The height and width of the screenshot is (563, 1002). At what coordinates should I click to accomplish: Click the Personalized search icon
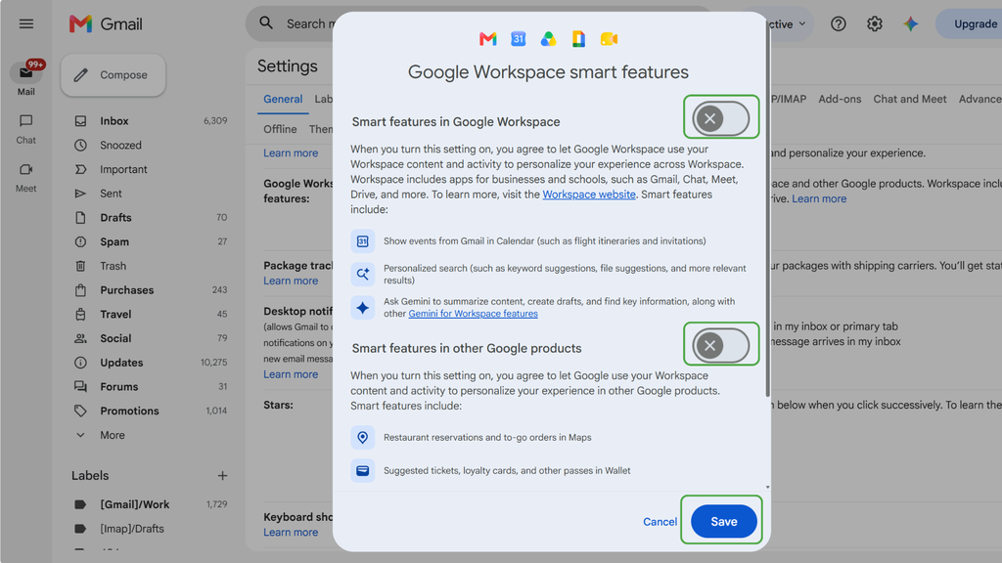click(x=362, y=275)
